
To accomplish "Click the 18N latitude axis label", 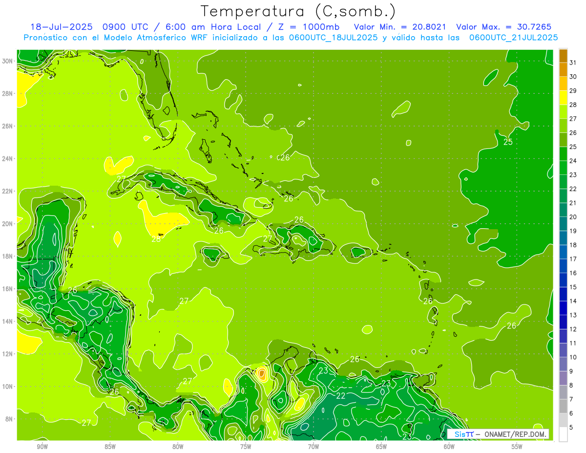I will (x=8, y=256).
